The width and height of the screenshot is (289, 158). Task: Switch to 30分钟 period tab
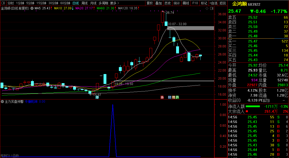click(x=53, y=3)
